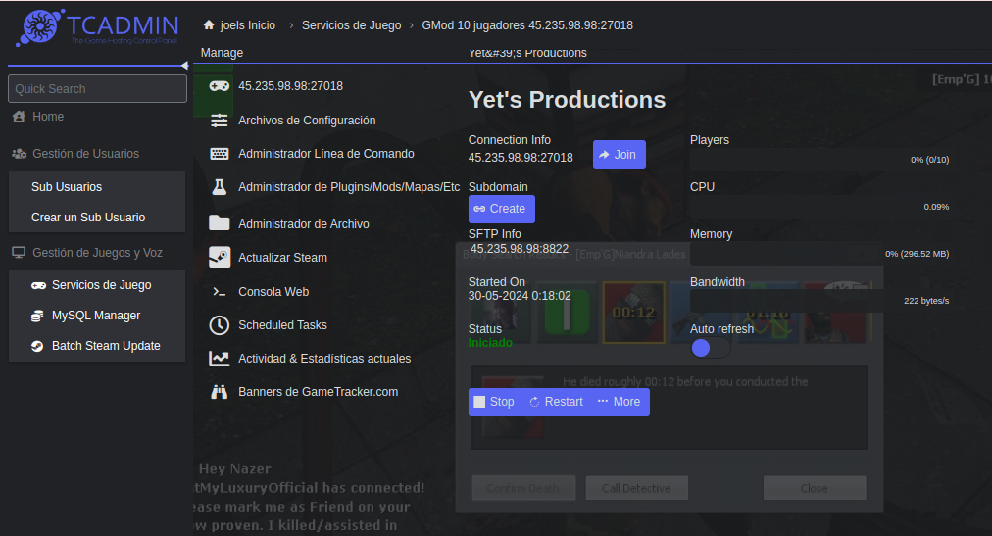Open MySQL Manager in the sidebar
This screenshot has height=536, width=992.
95,316
